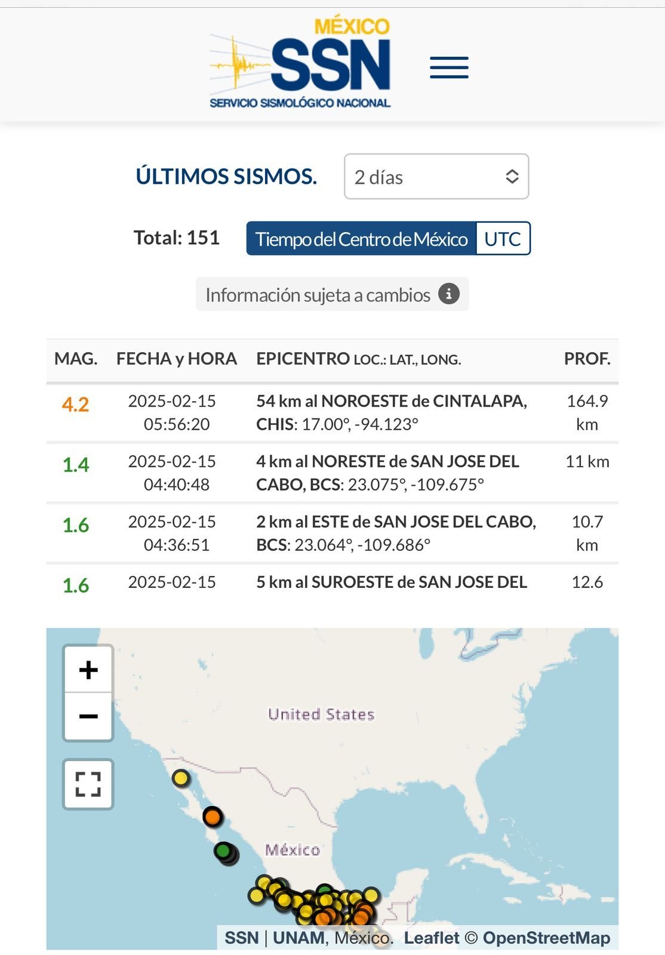Open the Leaflet attribution link
The image size is (665, 955).
click(431, 938)
